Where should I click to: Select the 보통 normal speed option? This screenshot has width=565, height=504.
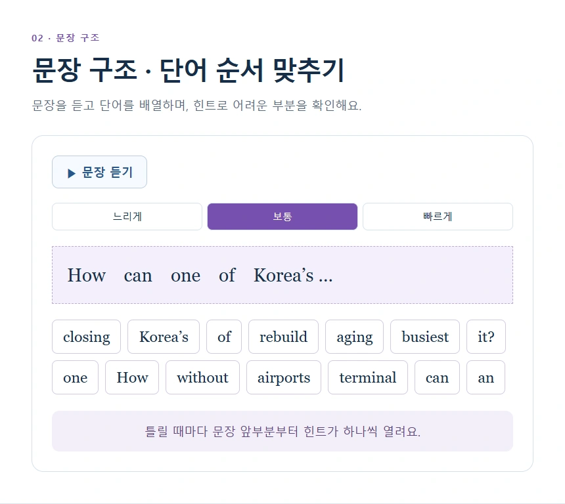282,217
